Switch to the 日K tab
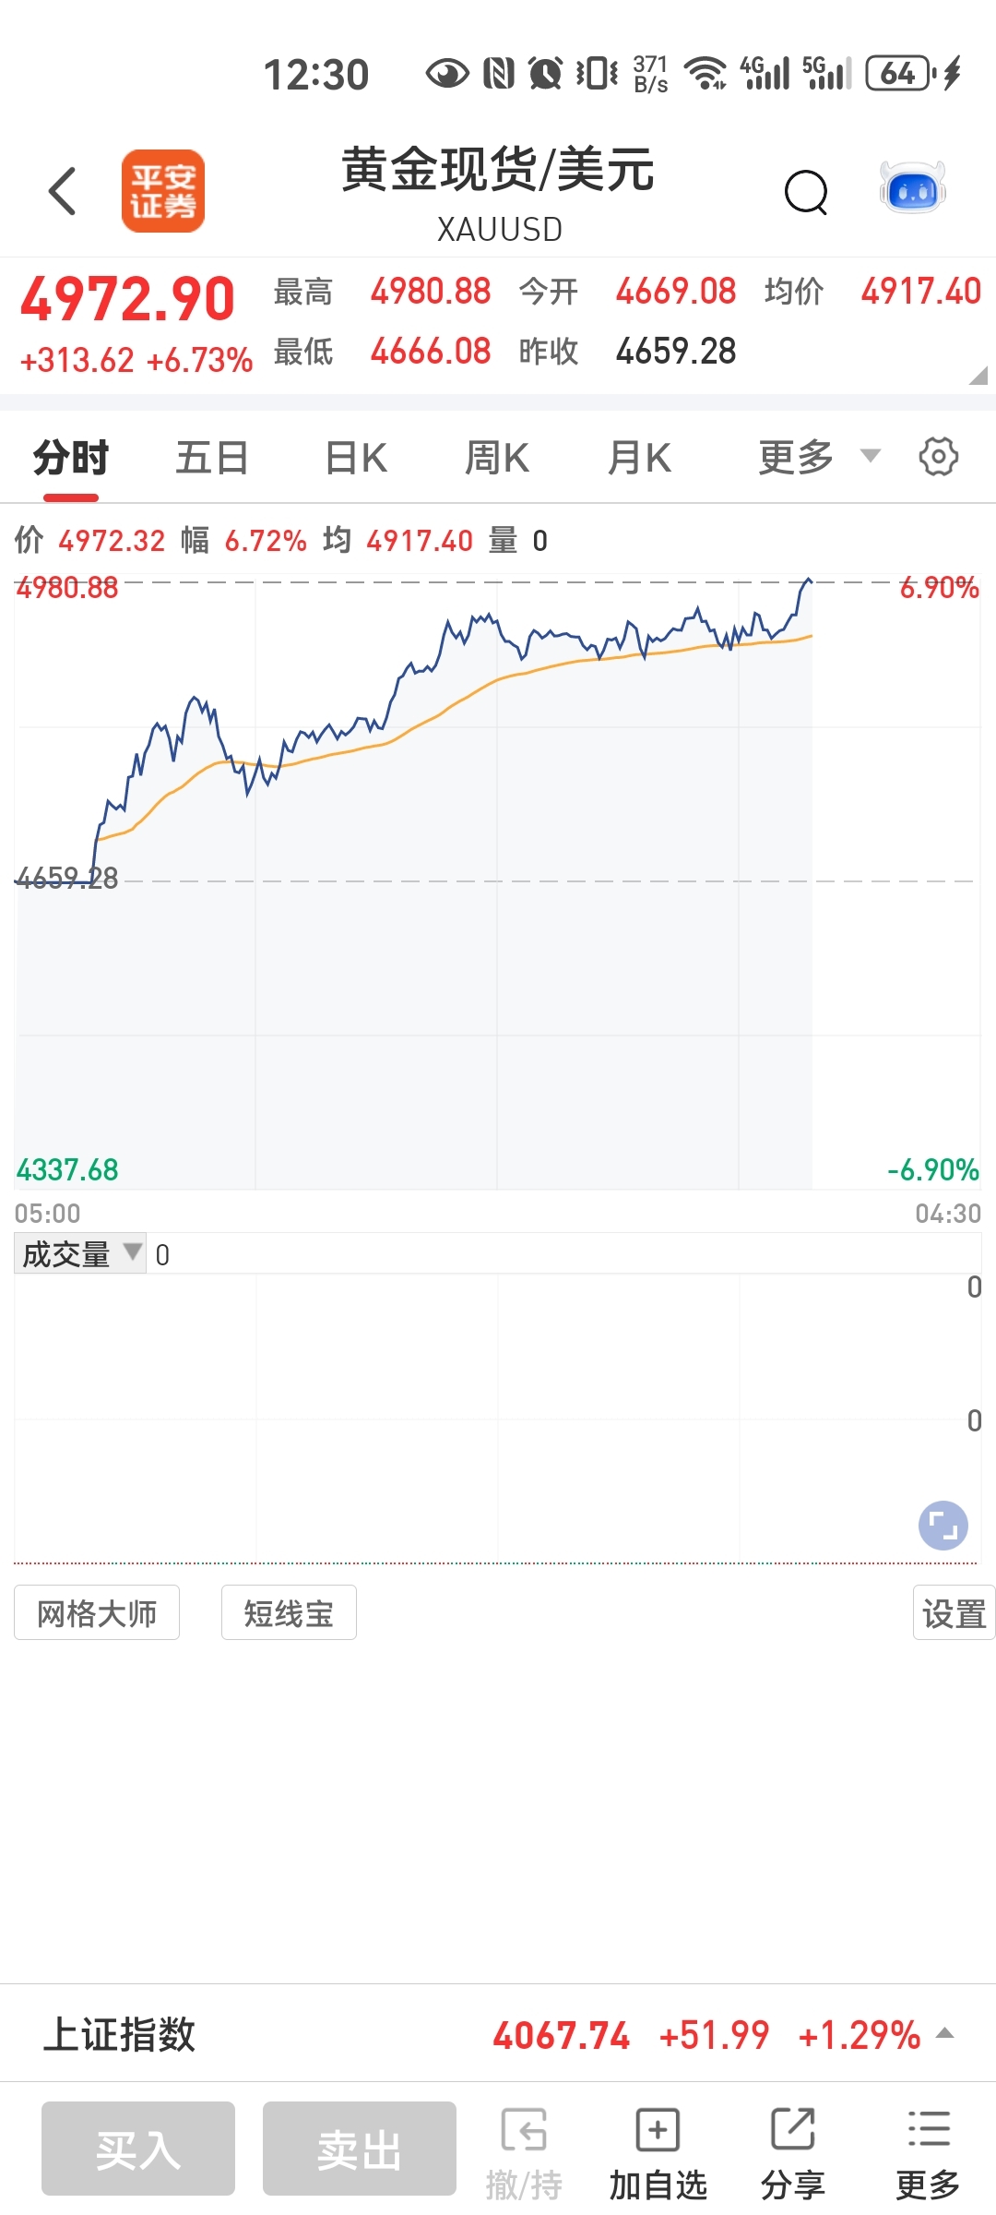 [x=356, y=458]
